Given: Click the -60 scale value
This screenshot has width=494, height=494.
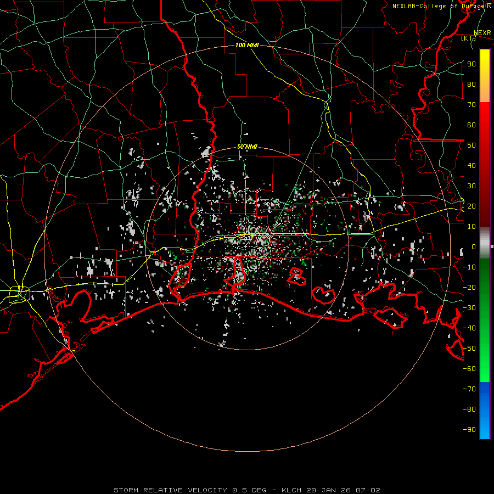Looking at the screenshot, I should click(469, 369).
